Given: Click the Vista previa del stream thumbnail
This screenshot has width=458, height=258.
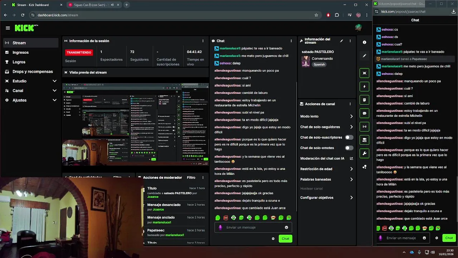Looking at the screenshot, I should click(x=136, y=124).
